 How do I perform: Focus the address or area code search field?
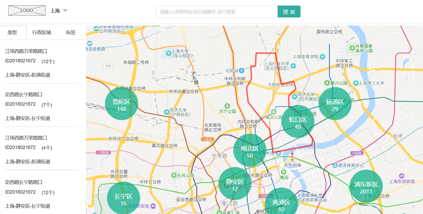[217, 12]
